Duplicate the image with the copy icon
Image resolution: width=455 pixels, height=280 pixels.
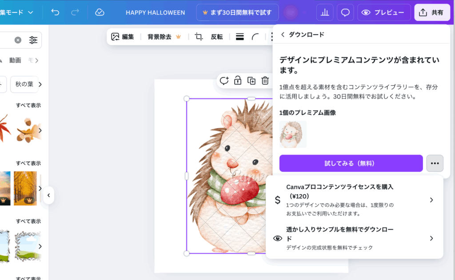click(x=251, y=80)
